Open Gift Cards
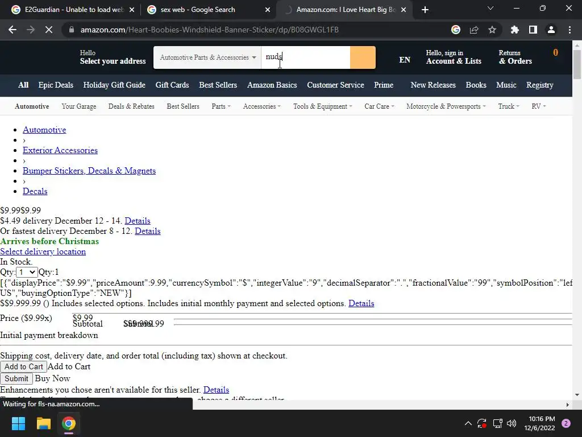The width and height of the screenshot is (582, 437). tap(172, 85)
